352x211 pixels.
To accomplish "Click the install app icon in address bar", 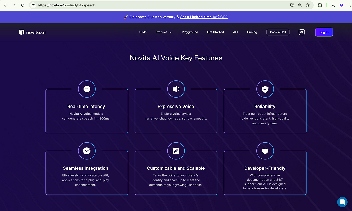I will click(x=292, y=5).
